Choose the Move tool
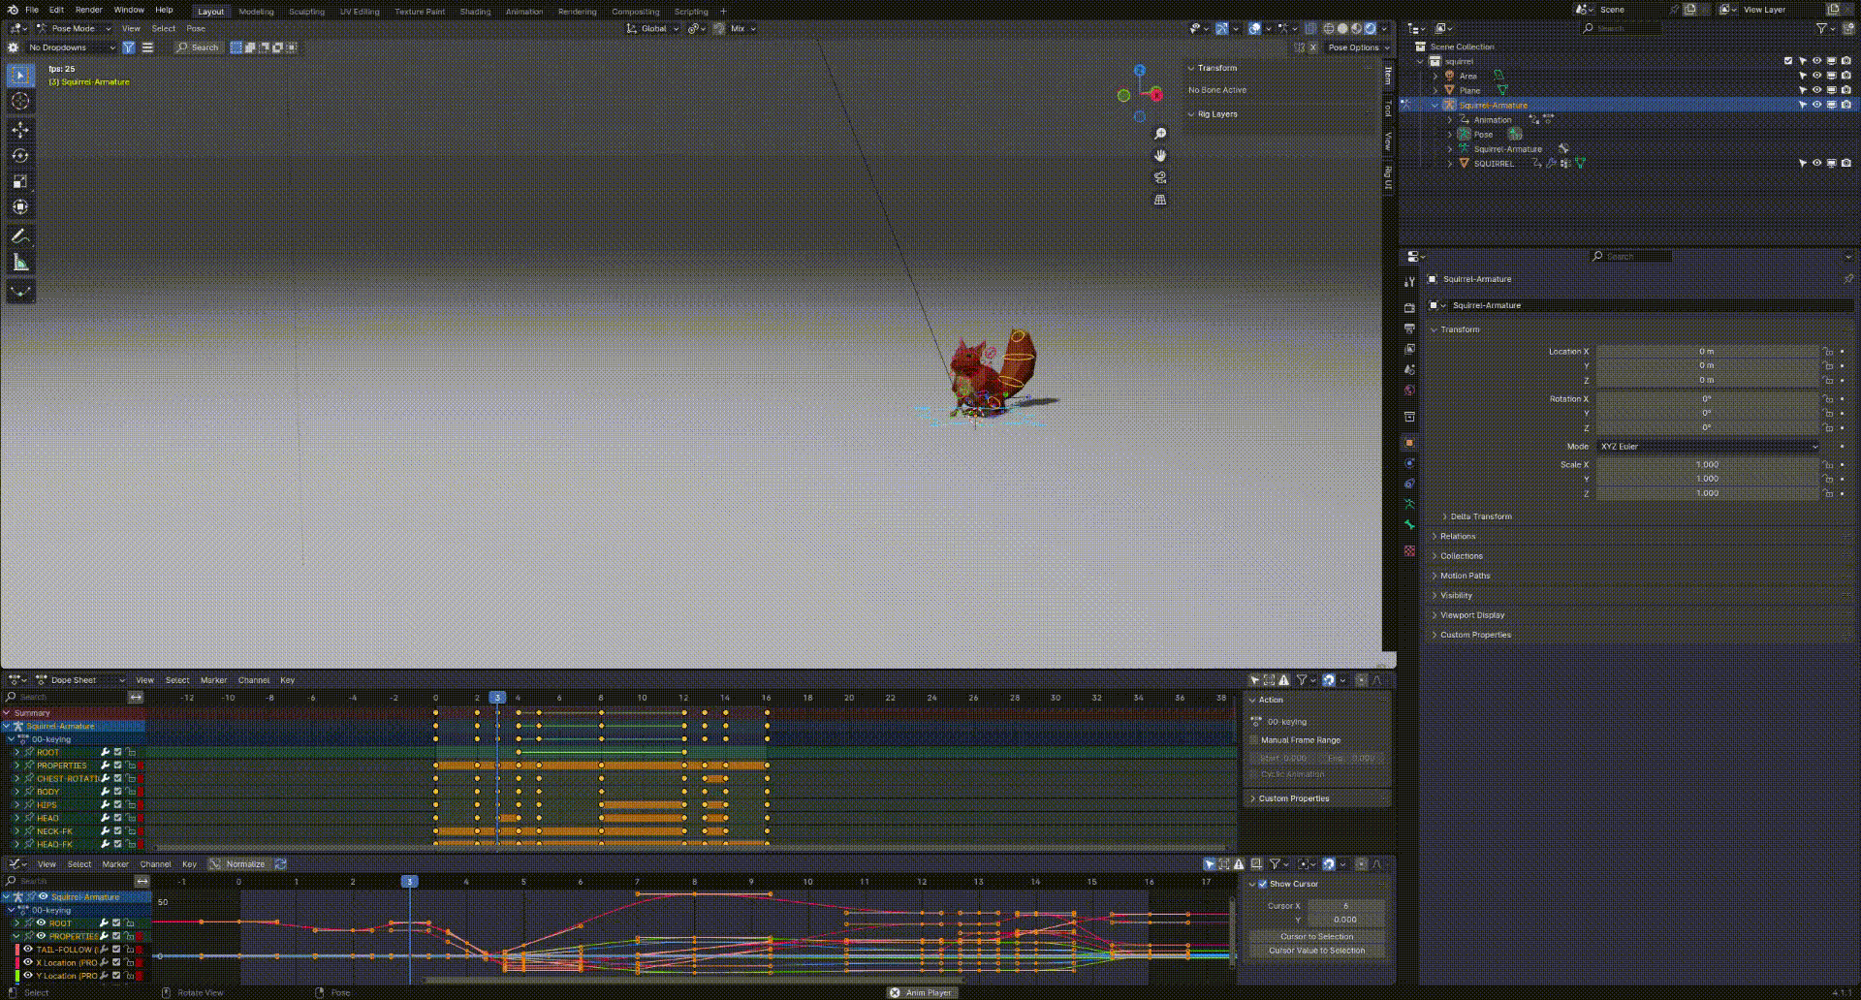 [20, 130]
